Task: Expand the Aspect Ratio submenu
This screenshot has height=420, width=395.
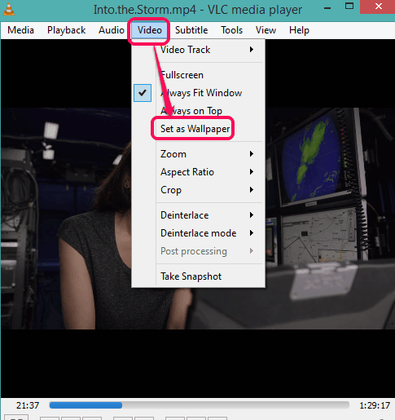Action: [x=198, y=172]
